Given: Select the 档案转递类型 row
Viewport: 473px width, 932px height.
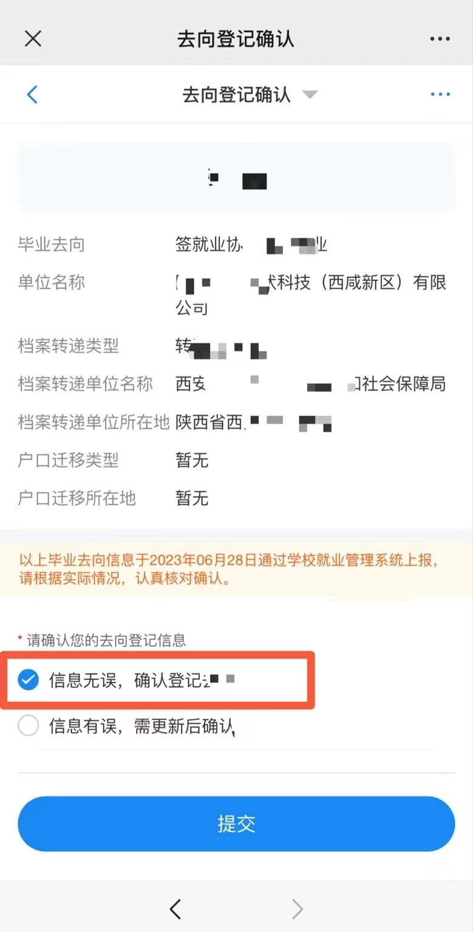Looking at the screenshot, I should pyautogui.click(x=236, y=346).
